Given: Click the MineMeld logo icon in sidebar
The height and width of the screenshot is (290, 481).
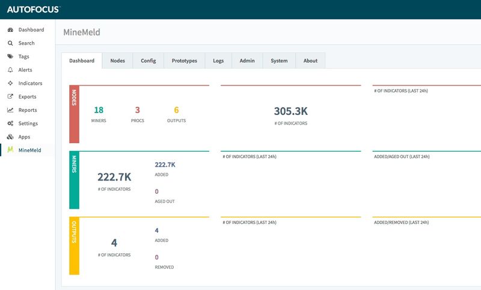Looking at the screenshot, I should pyautogui.click(x=10, y=150).
